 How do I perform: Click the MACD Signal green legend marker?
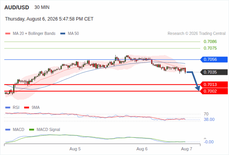pos(32,130)
